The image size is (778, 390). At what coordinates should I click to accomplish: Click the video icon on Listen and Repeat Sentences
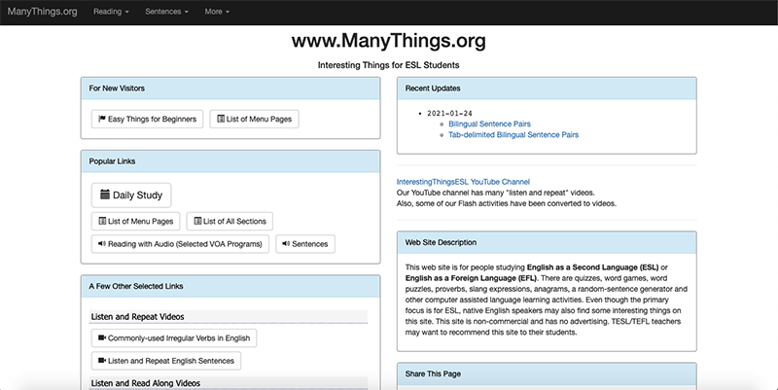click(x=102, y=361)
